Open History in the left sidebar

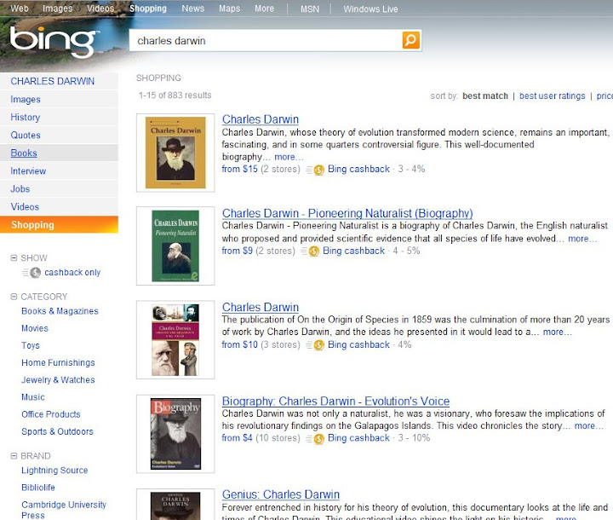point(25,117)
